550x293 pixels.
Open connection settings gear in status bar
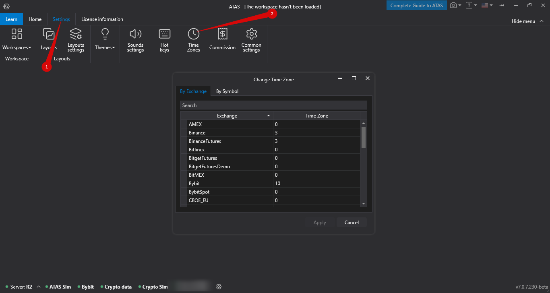coord(219,287)
